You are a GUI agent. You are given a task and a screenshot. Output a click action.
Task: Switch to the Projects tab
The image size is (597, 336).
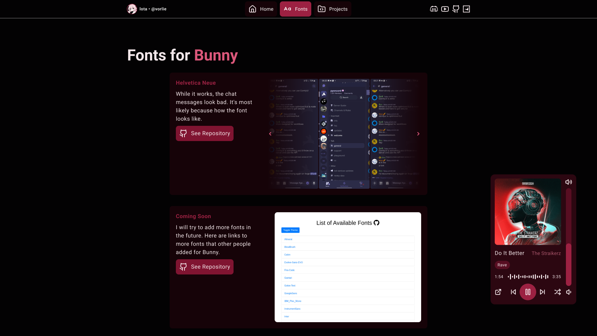click(333, 9)
